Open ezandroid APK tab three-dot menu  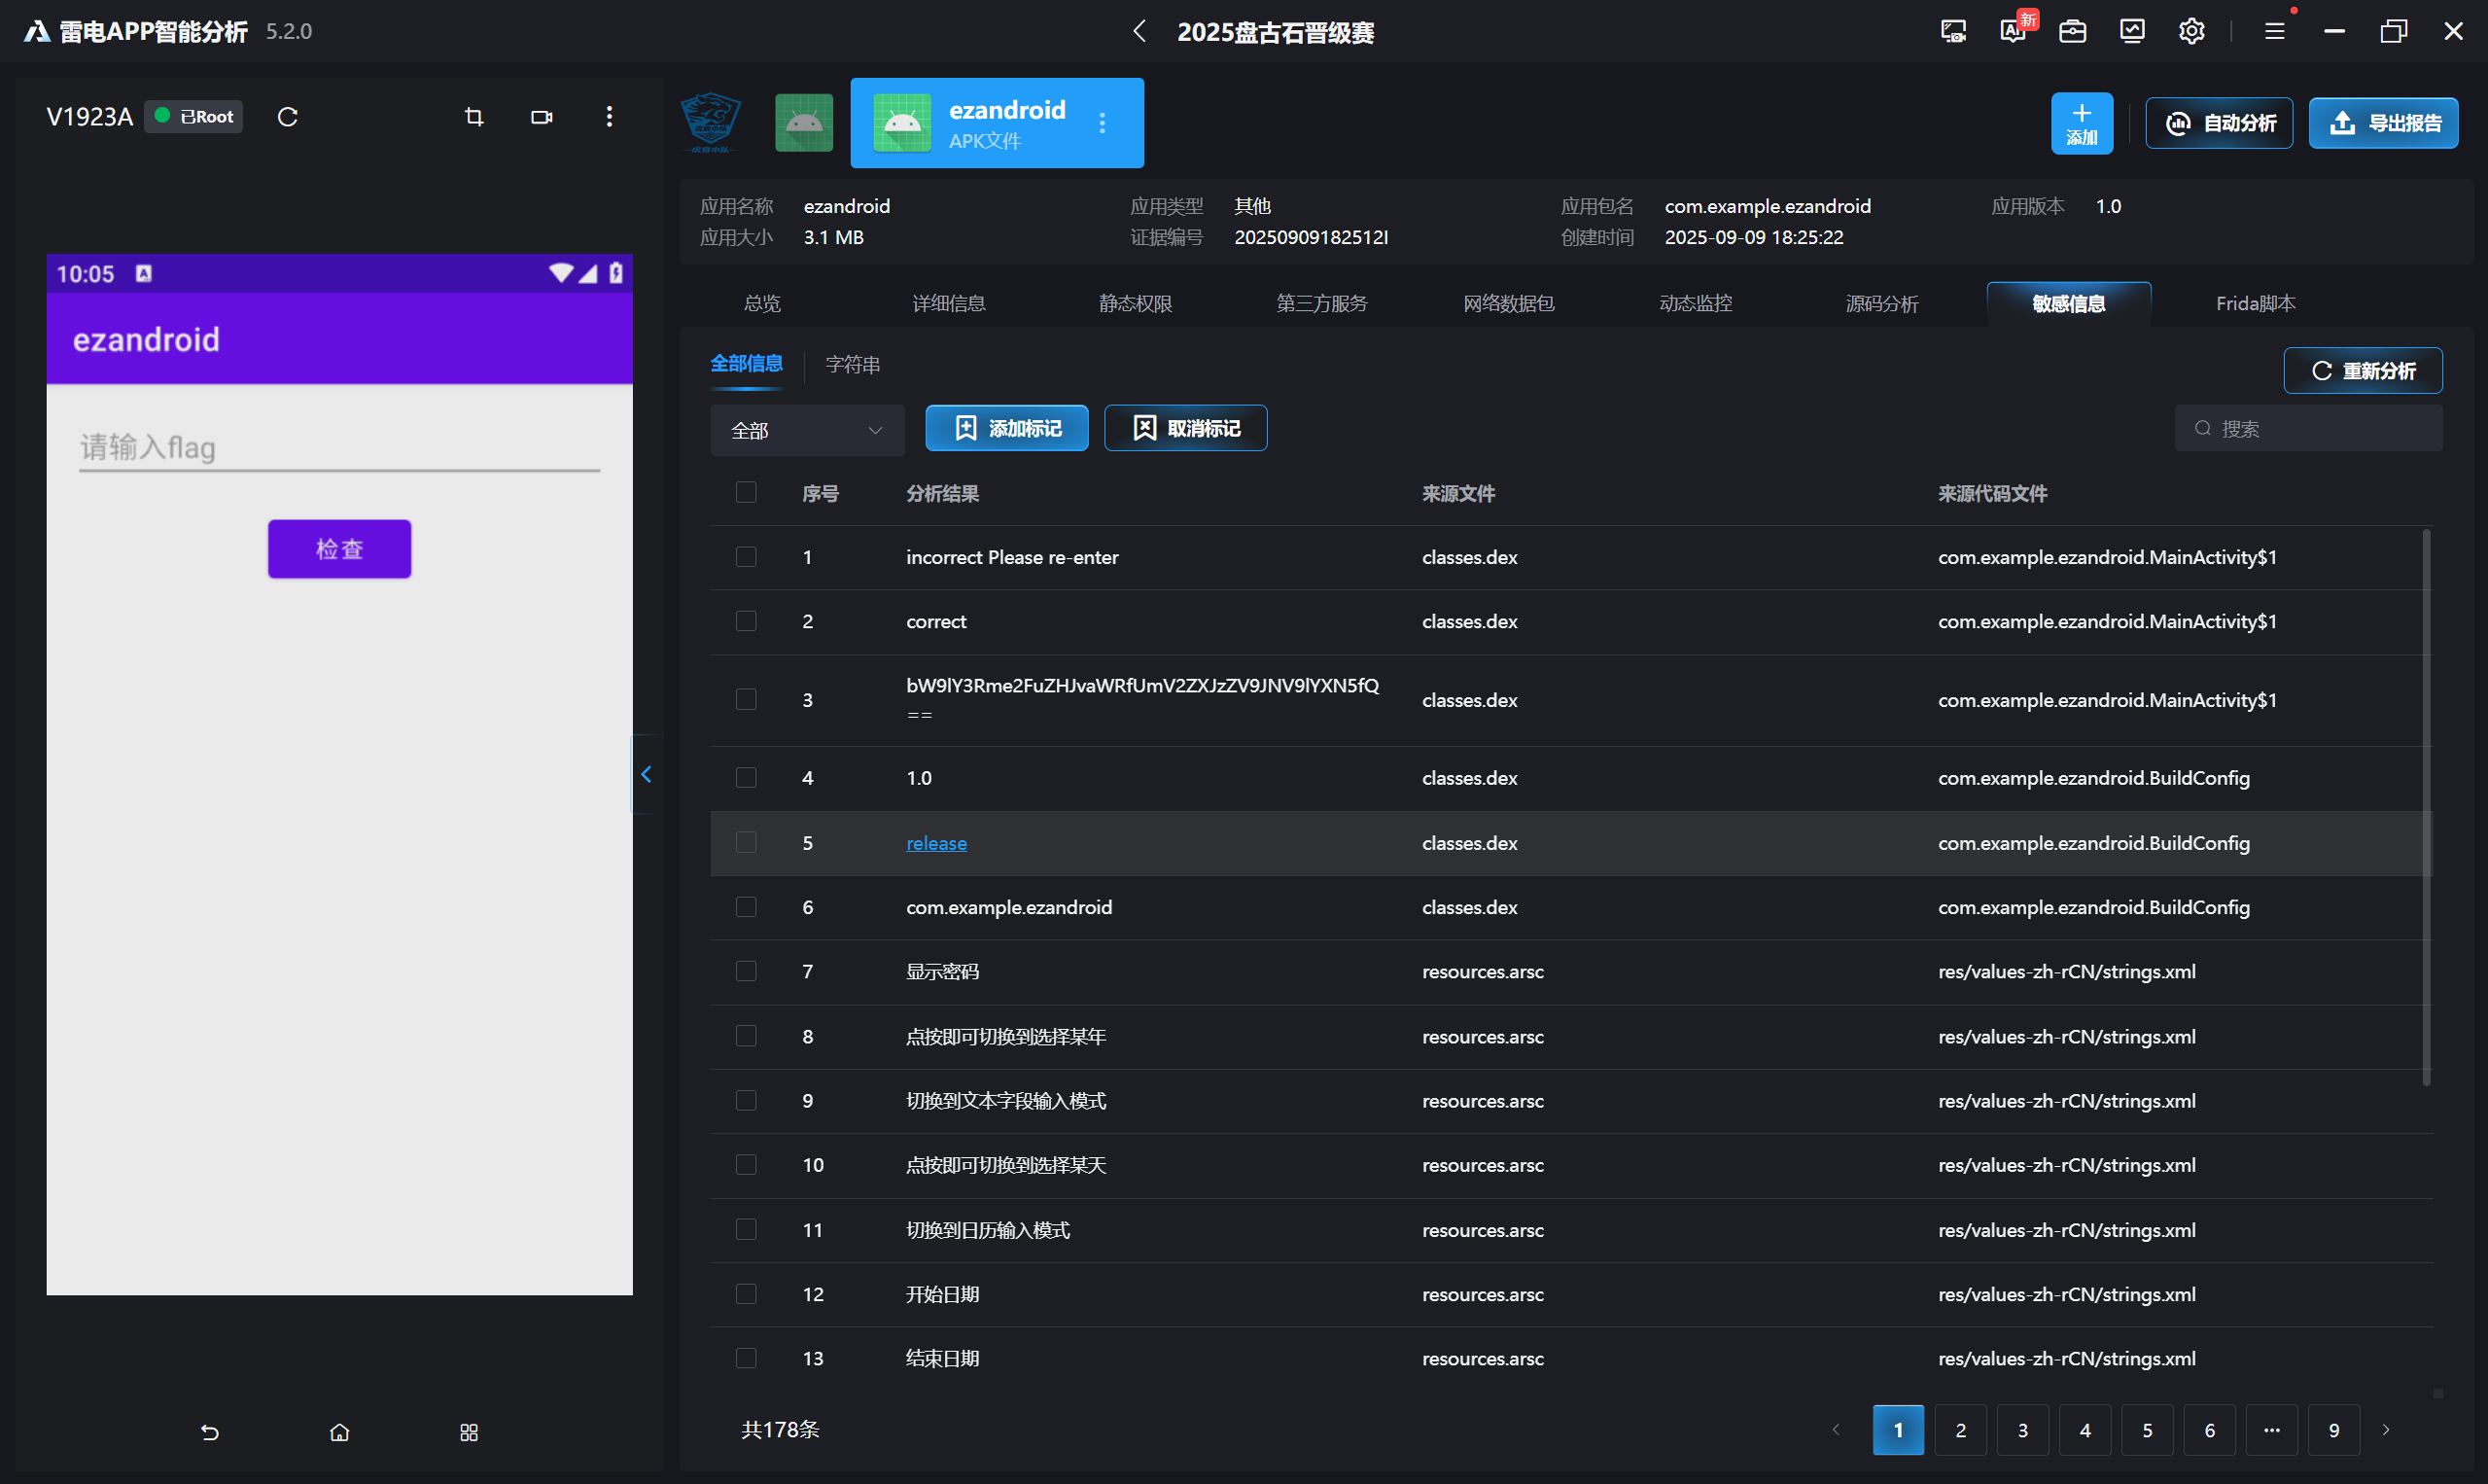1102,123
